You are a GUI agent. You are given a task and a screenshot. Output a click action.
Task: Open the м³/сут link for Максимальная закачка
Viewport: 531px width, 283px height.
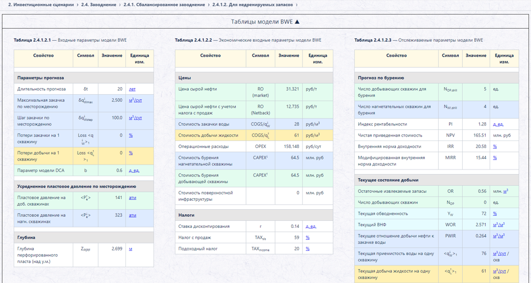tap(135, 100)
